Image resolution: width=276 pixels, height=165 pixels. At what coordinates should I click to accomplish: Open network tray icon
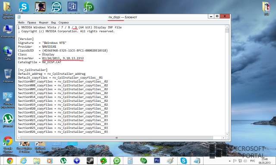tap(240, 161)
